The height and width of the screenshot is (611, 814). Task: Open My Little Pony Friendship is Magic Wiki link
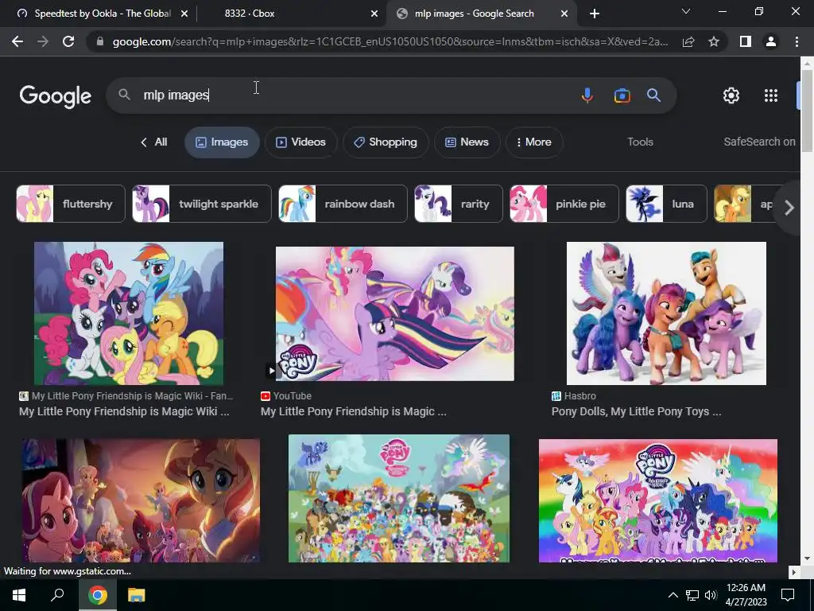(x=124, y=411)
